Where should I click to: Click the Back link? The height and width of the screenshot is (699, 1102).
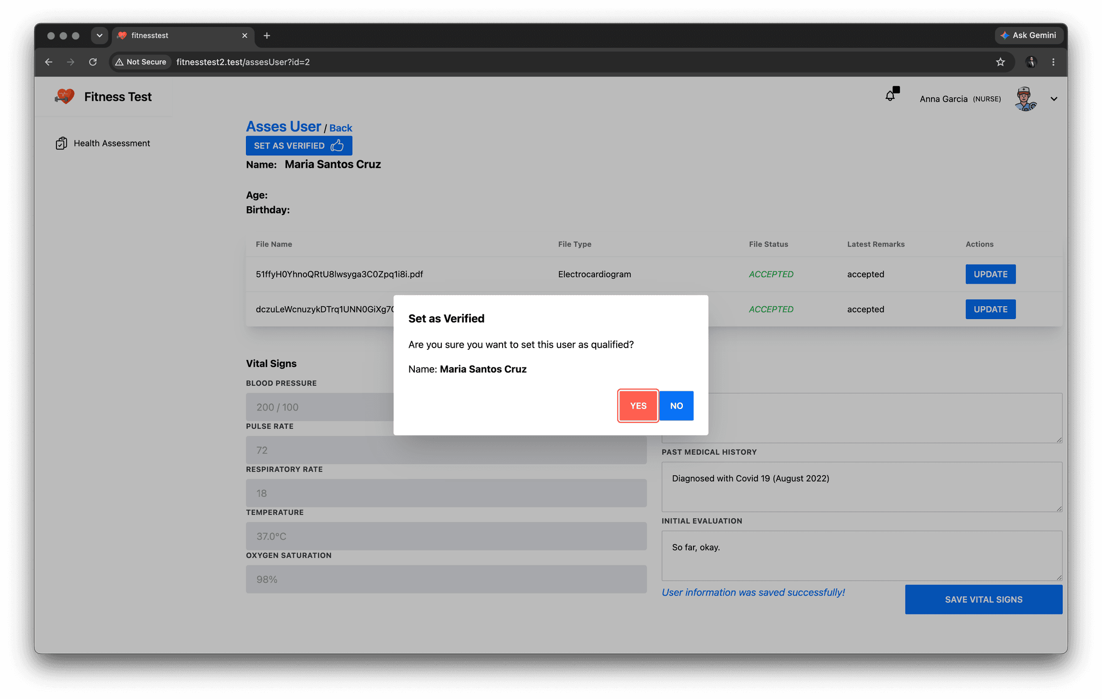click(x=341, y=128)
